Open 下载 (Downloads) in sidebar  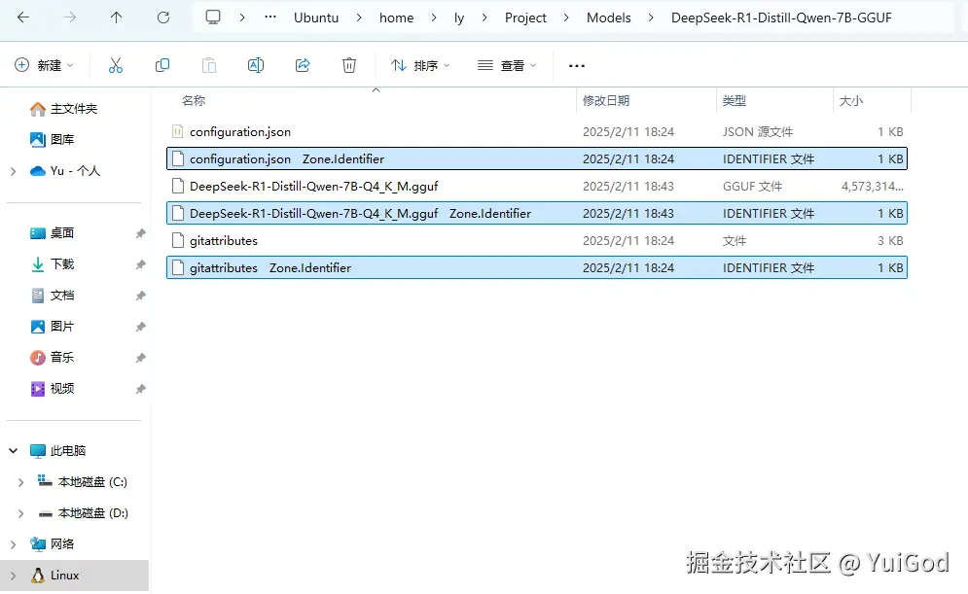click(52, 264)
